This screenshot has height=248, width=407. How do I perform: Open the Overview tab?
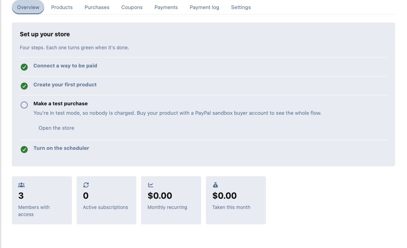(x=28, y=7)
